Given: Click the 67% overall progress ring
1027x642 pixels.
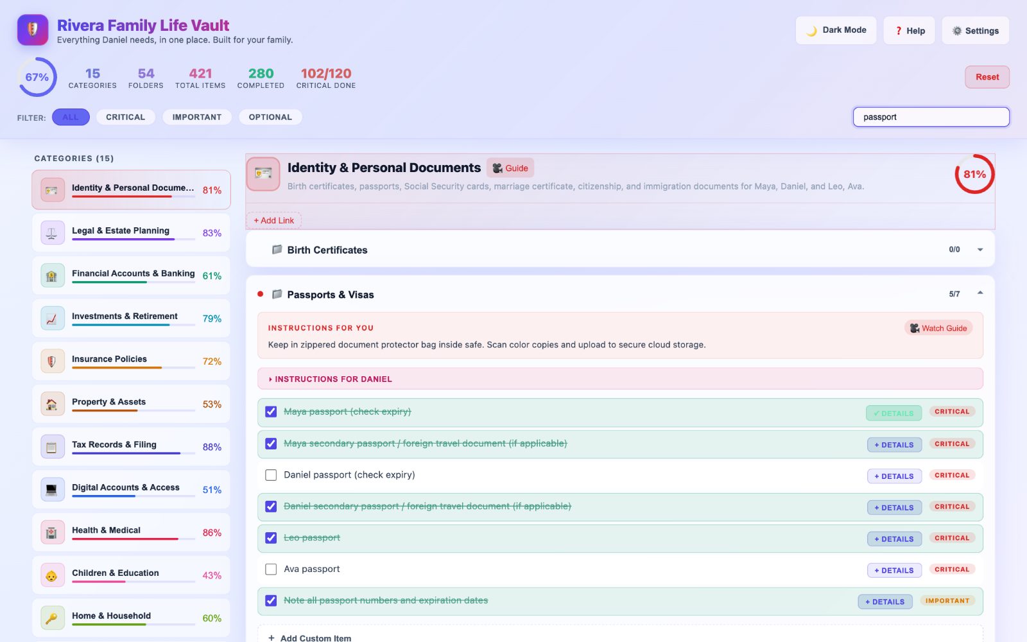Looking at the screenshot, I should click(37, 77).
